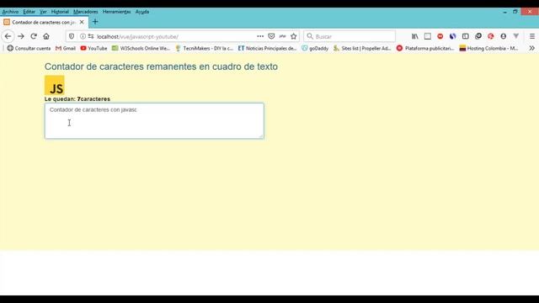Open the Firefox hamburger menu
The width and height of the screenshot is (539, 303).
coord(532,36)
